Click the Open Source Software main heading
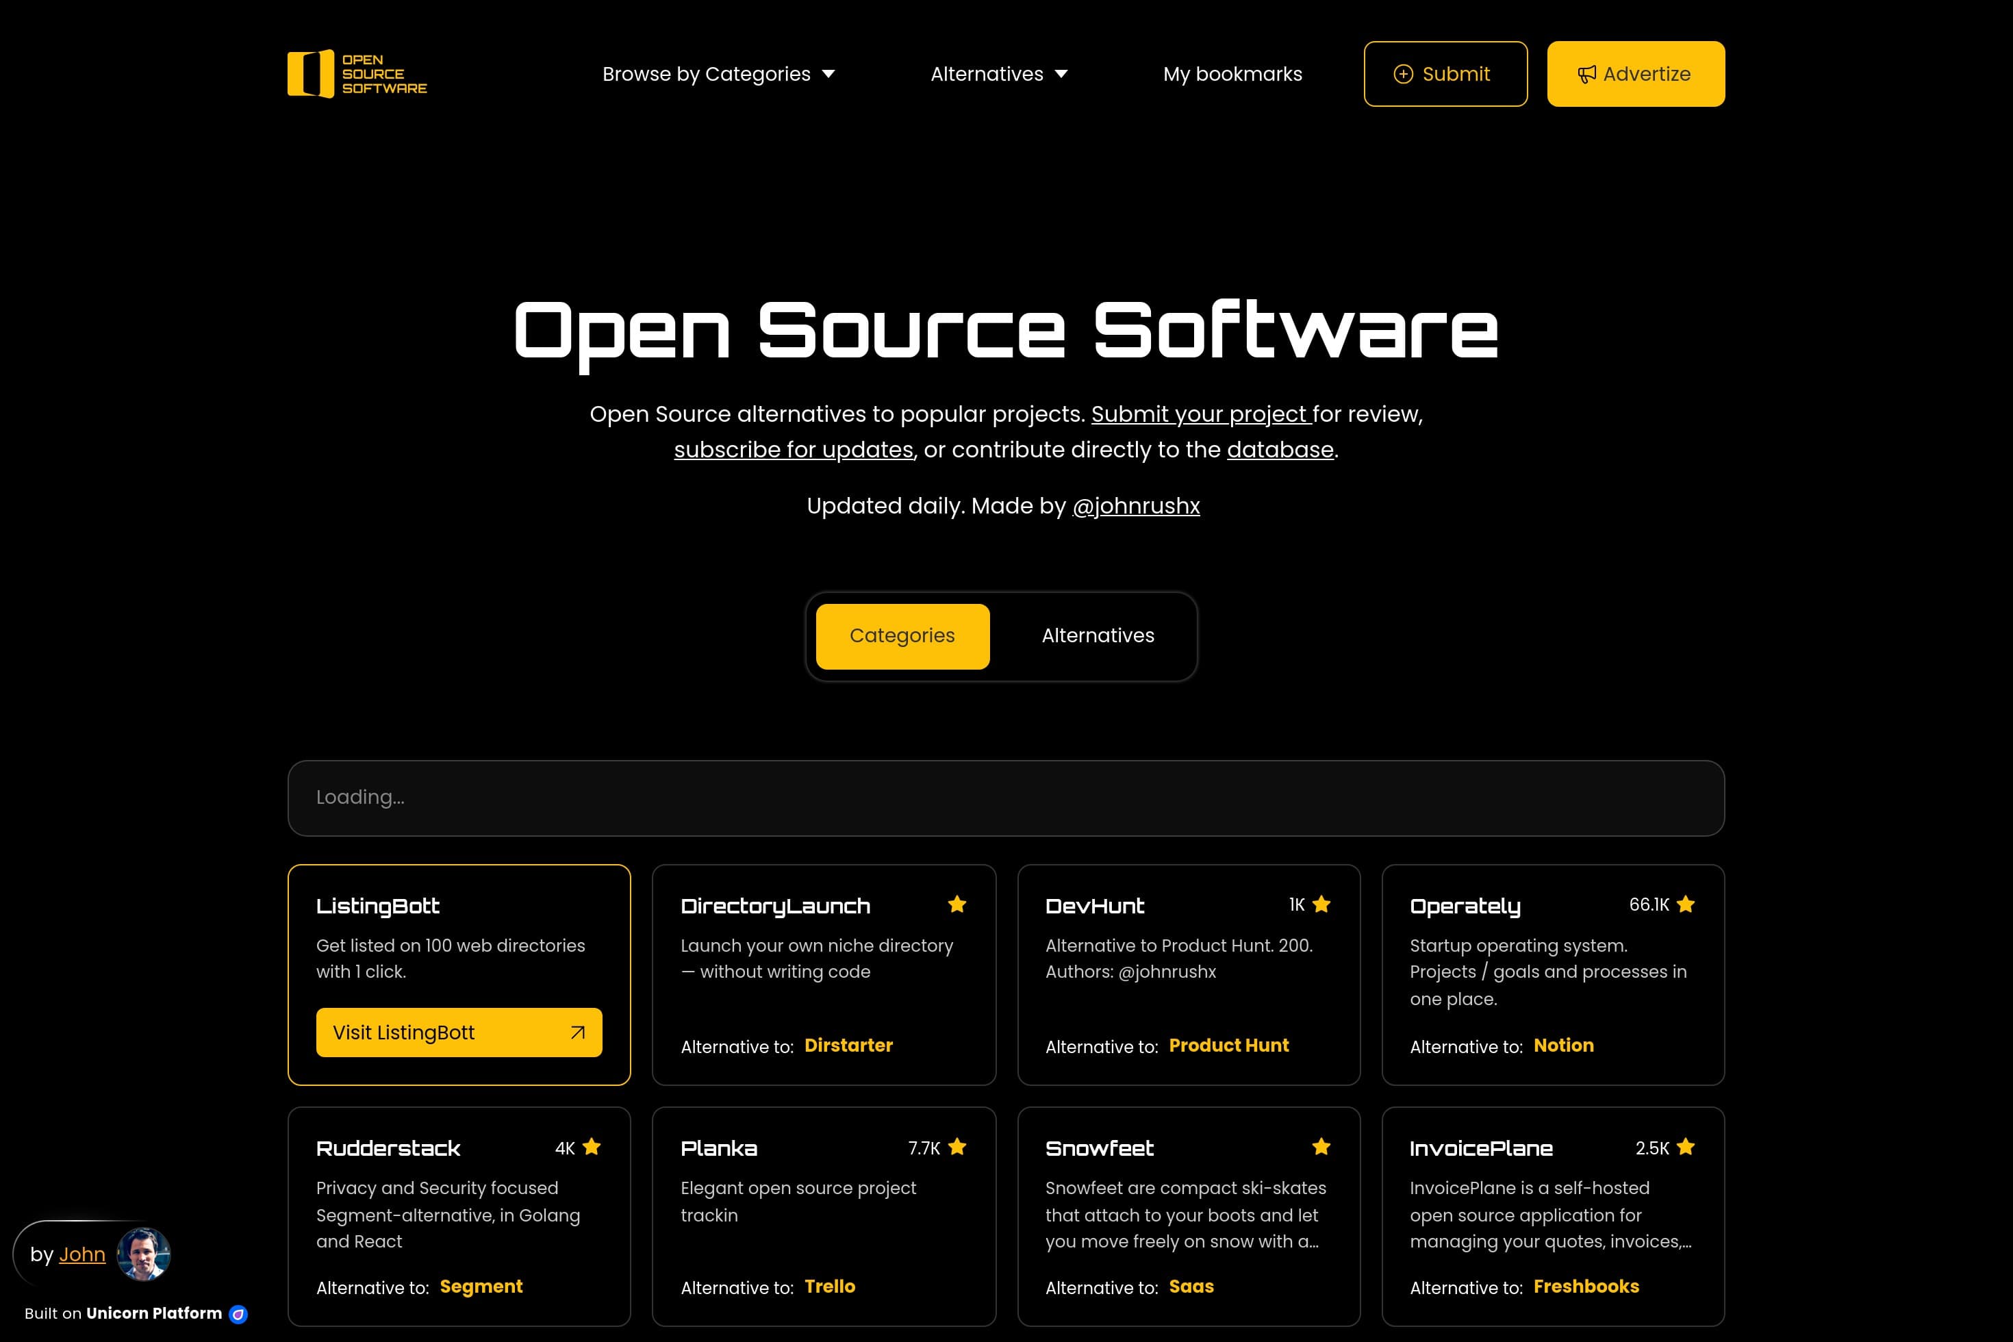The height and width of the screenshot is (1342, 2013). click(1006, 334)
